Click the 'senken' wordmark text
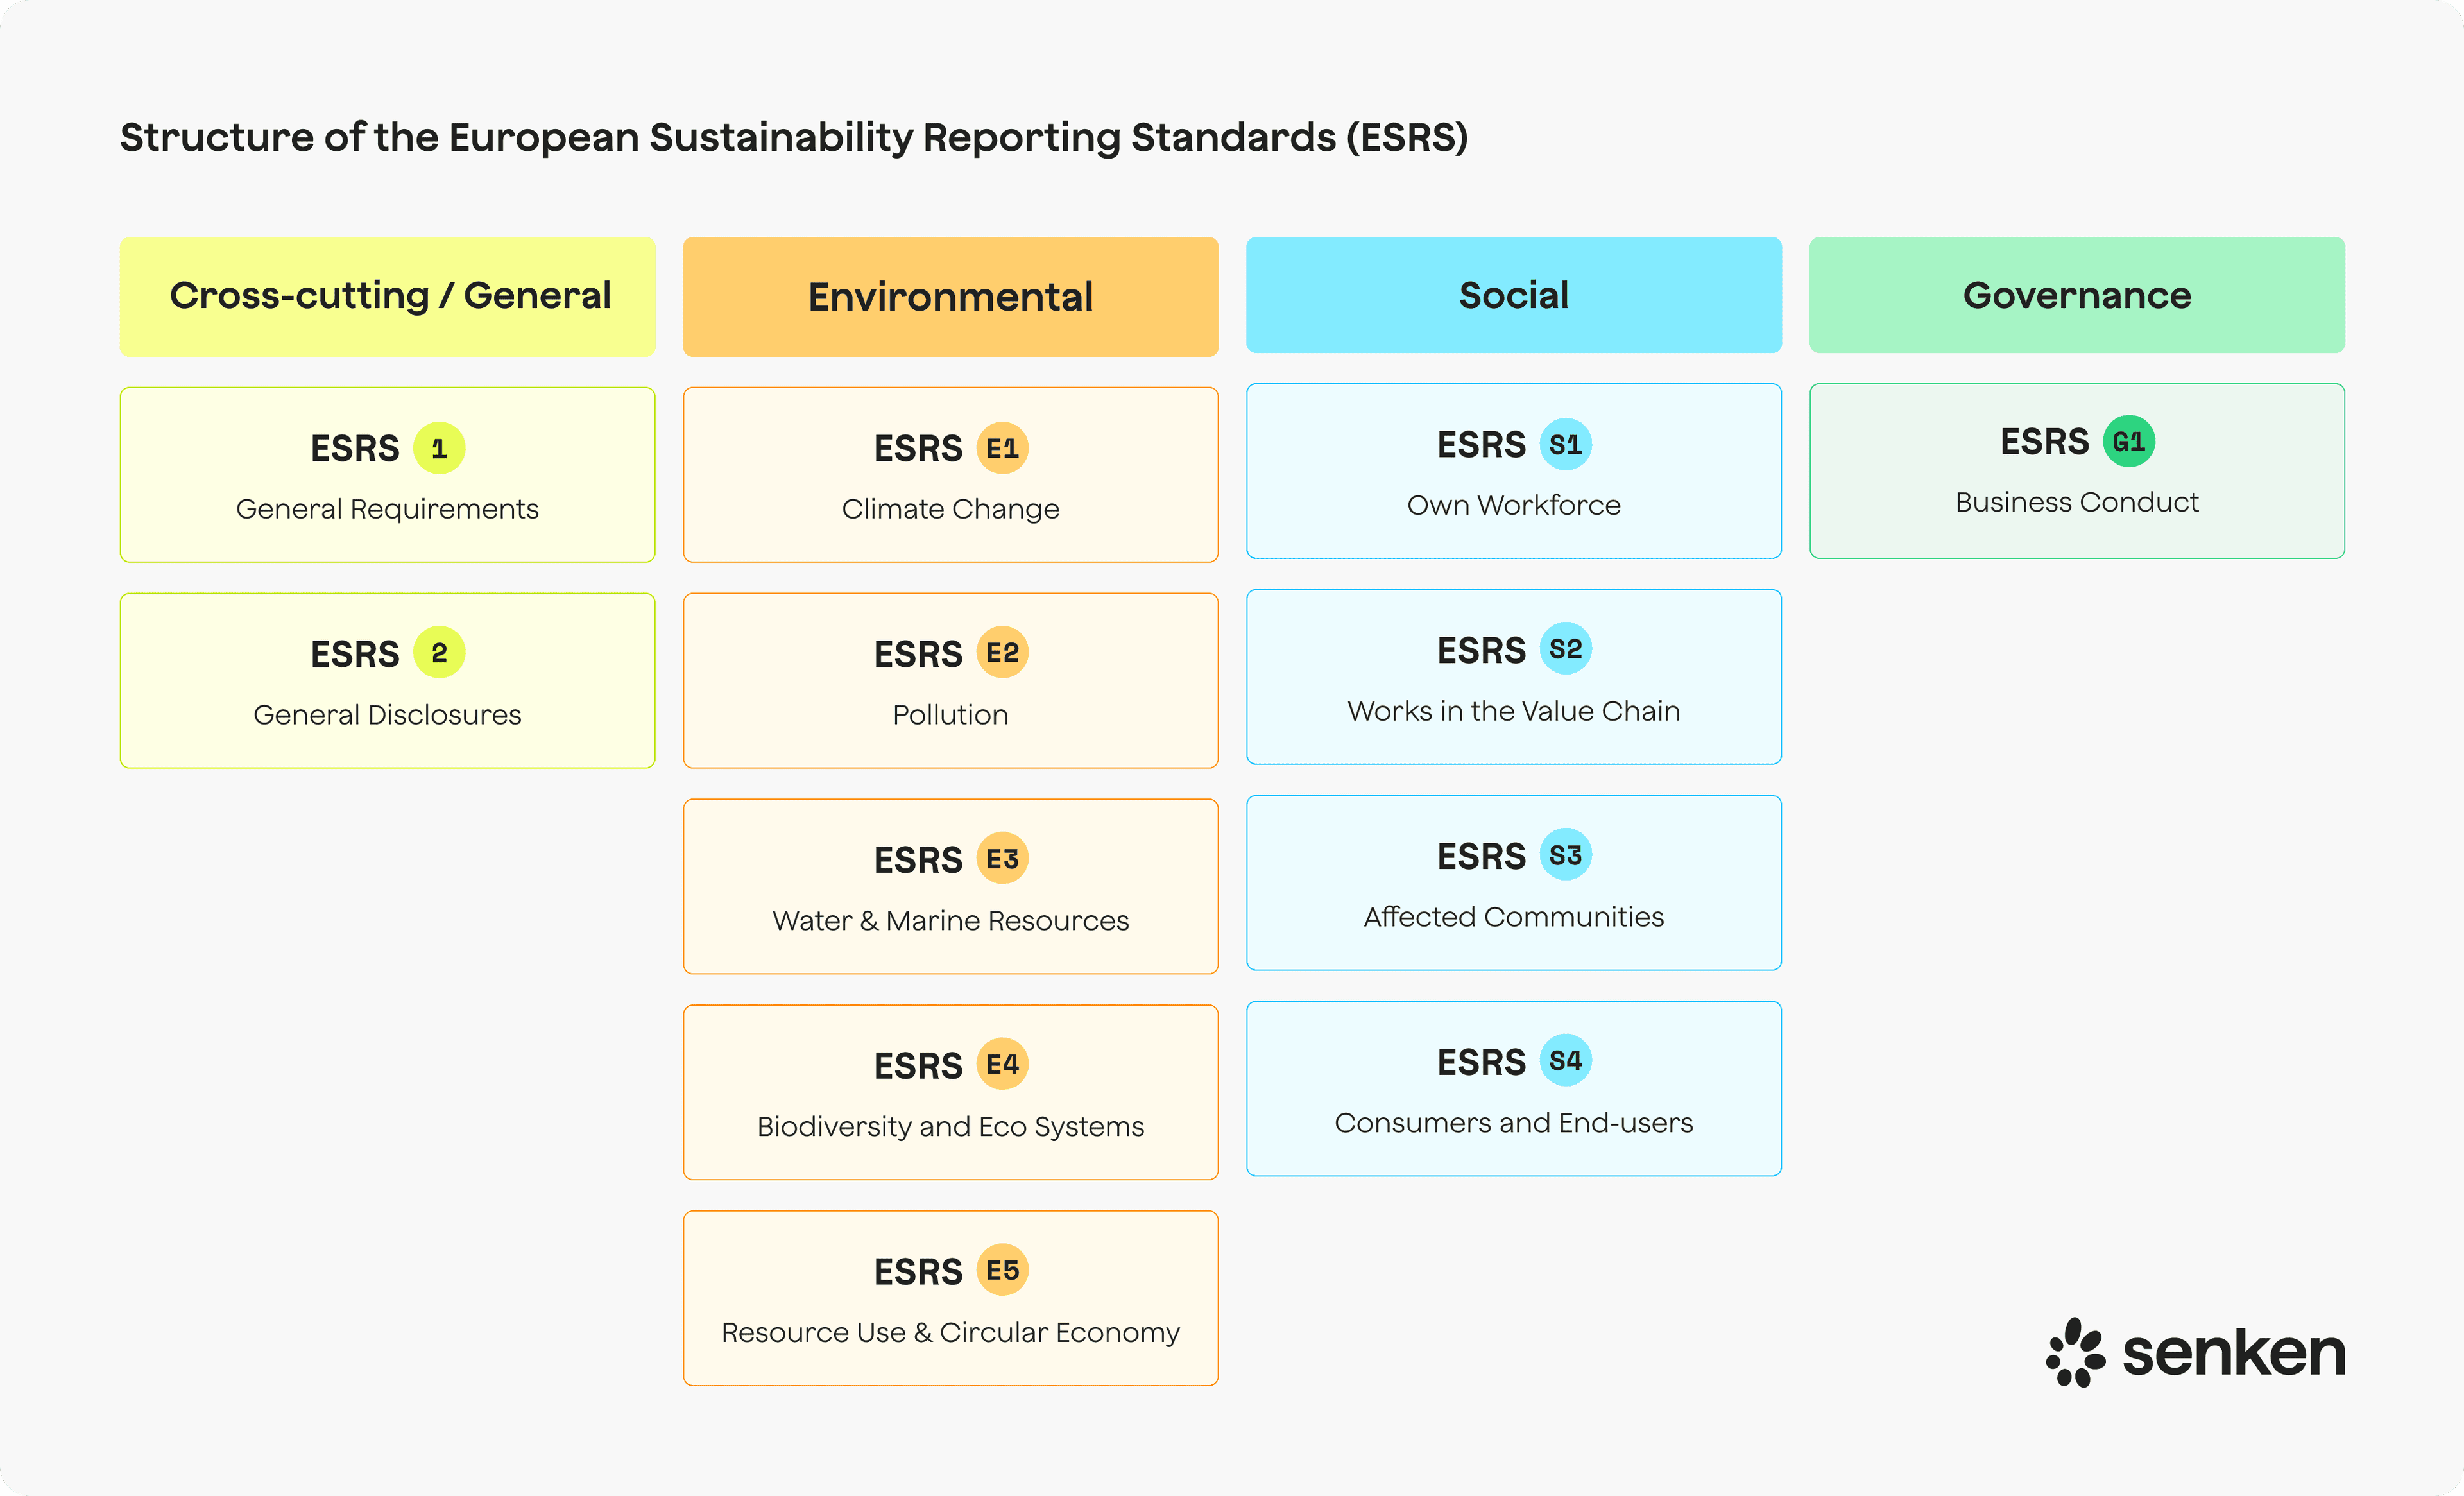2464x1496 pixels. click(2234, 1354)
